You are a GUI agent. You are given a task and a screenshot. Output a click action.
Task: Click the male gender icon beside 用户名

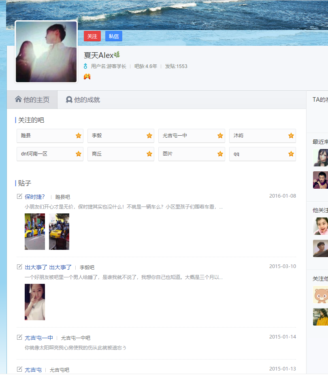(85, 66)
